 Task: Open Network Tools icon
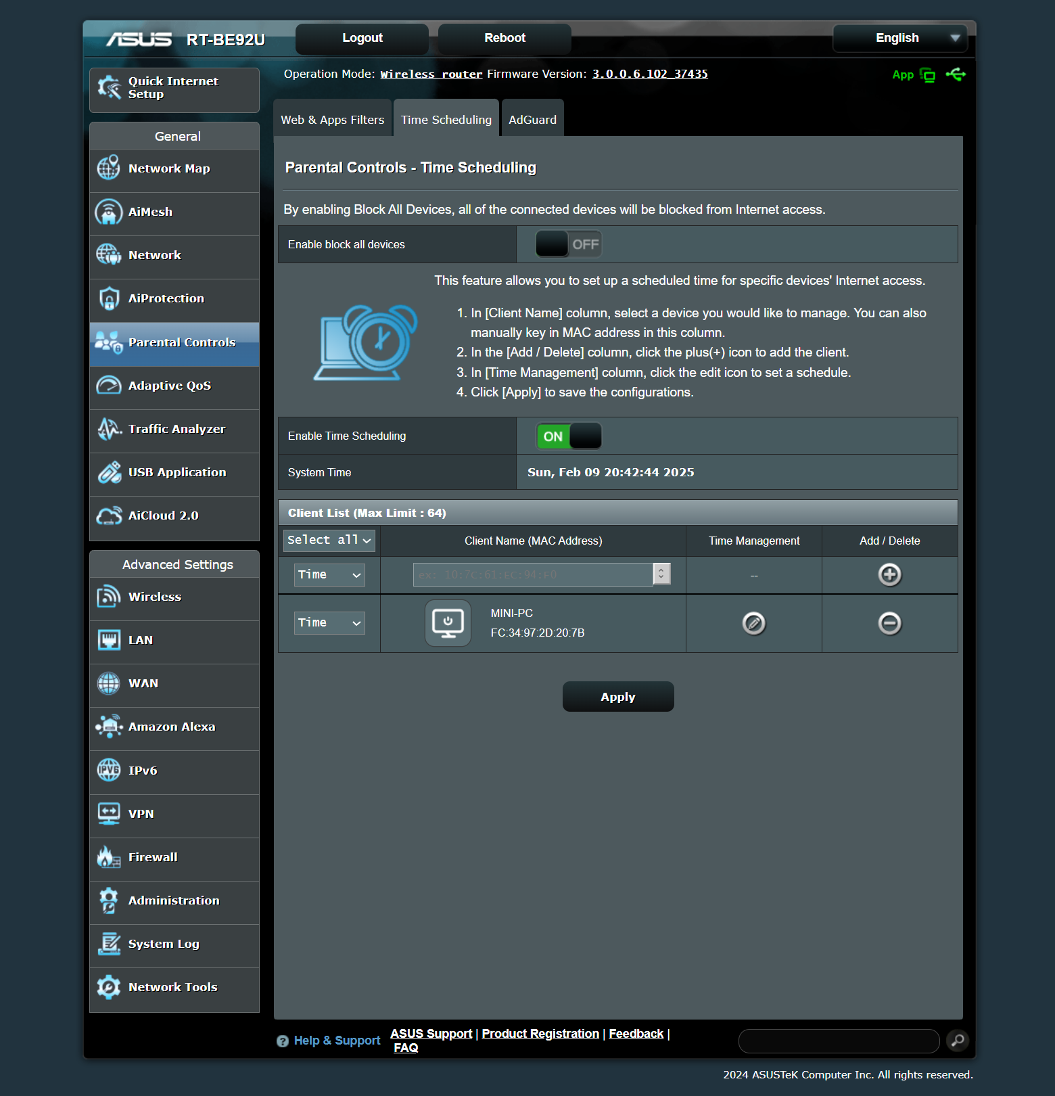109,987
